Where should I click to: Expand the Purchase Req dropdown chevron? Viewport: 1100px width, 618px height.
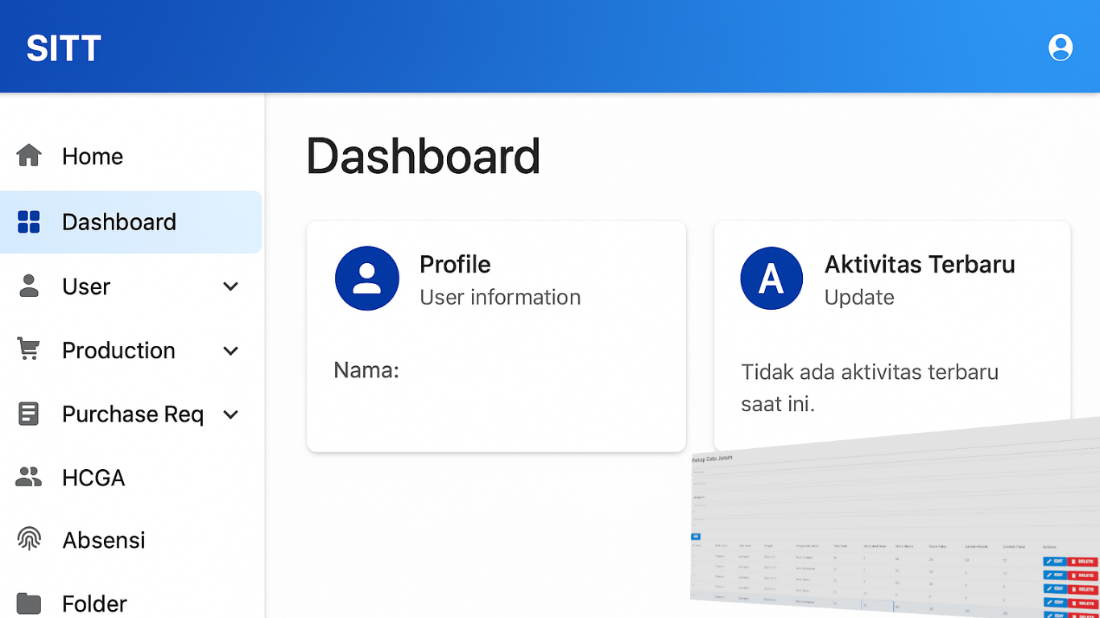click(x=230, y=414)
